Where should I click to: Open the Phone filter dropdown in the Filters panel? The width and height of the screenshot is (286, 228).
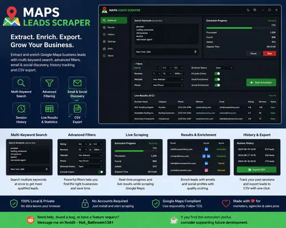[168, 85]
